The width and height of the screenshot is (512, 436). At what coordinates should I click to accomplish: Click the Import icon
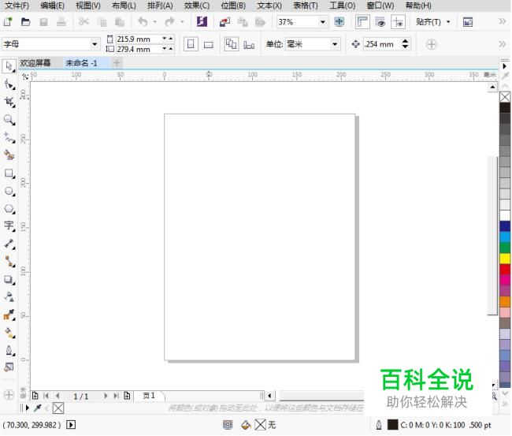pyautogui.click(x=224, y=22)
